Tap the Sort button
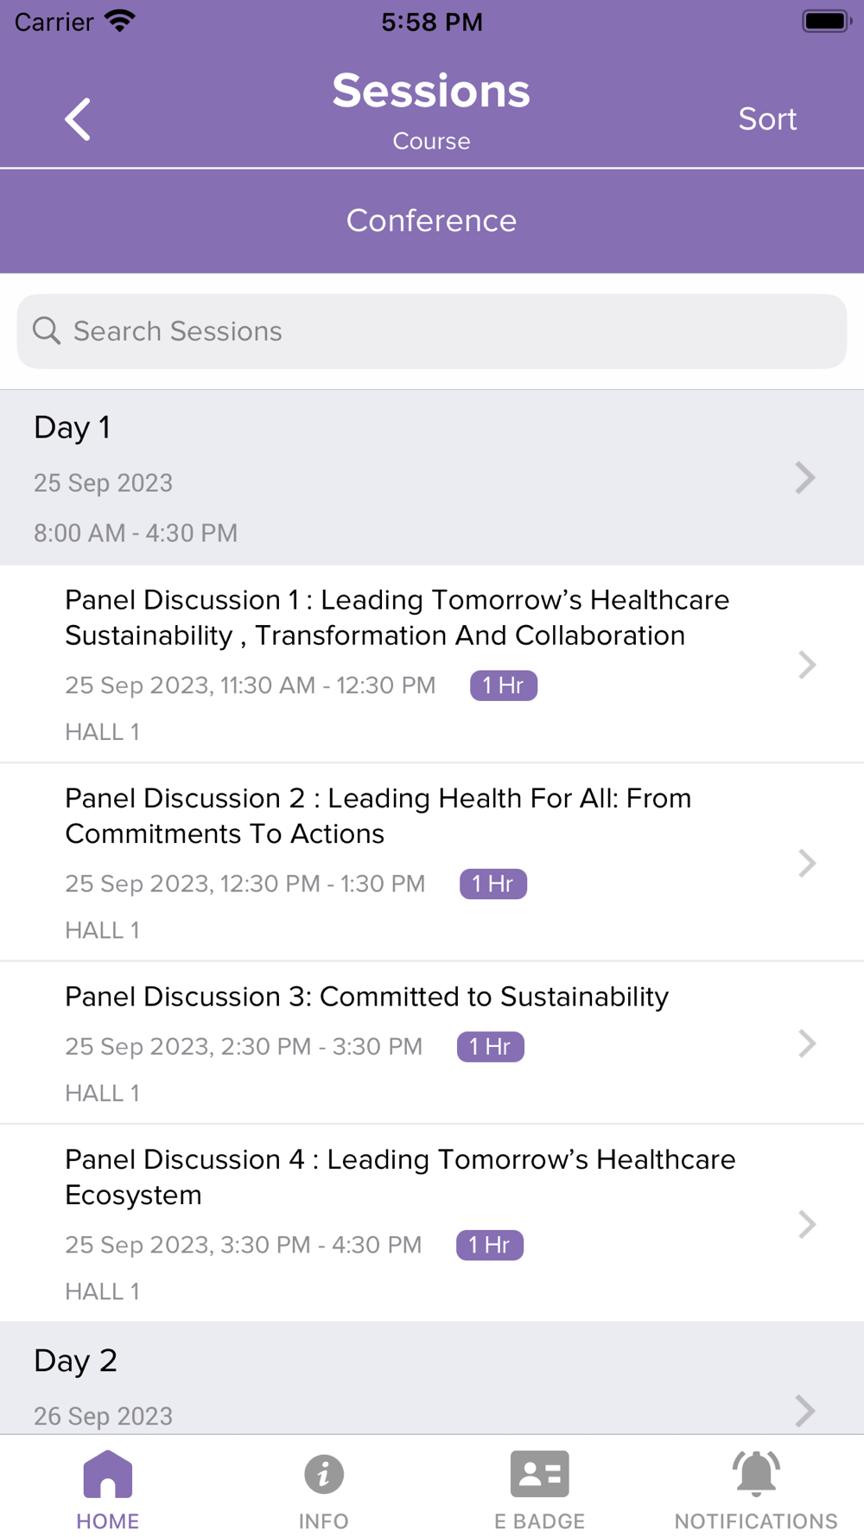 (767, 119)
